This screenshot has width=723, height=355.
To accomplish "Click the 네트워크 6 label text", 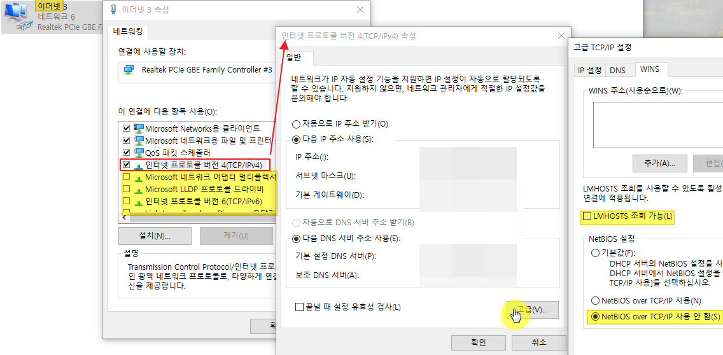I will (56, 17).
